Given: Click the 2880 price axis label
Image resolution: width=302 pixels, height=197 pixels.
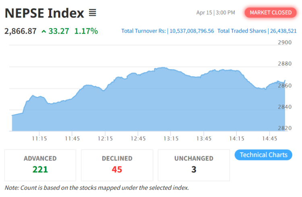Looking at the screenshot, I should point(285,64).
